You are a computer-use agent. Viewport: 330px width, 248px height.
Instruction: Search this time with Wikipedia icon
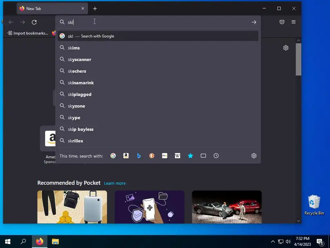[178, 156]
